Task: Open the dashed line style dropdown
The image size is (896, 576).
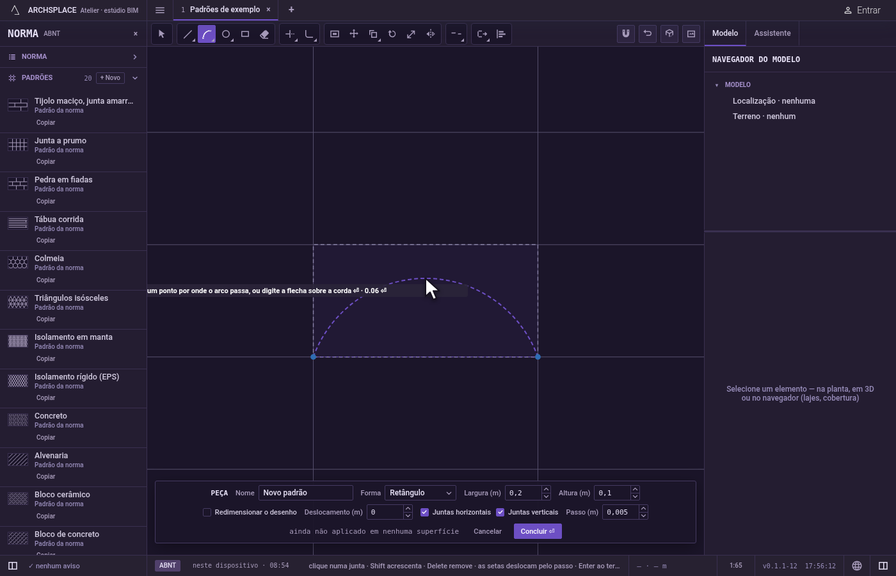Action: click(x=456, y=34)
